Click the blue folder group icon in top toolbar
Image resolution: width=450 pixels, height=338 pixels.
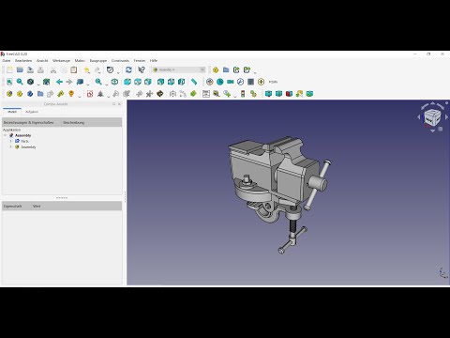(226, 69)
